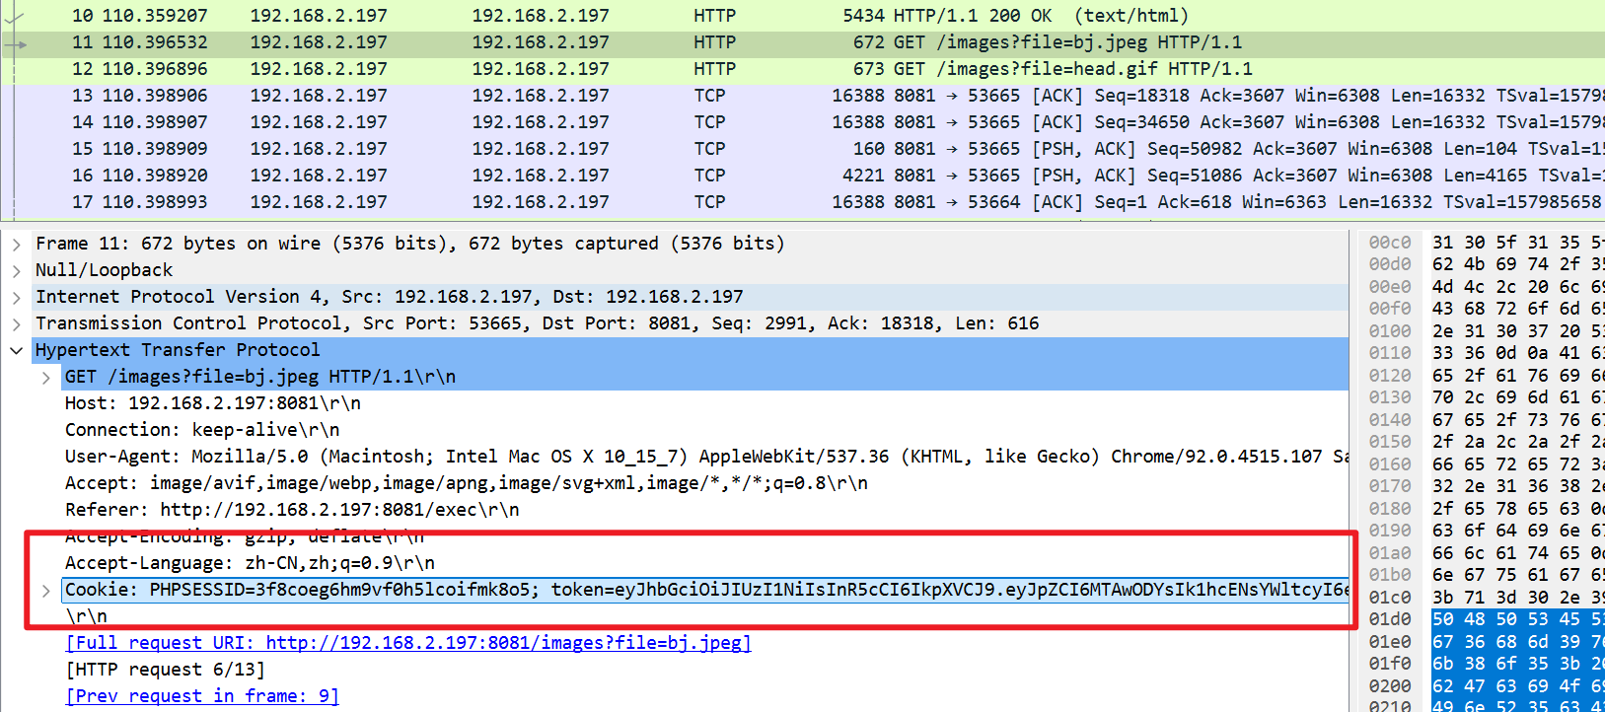Expand Internet Protocol Version 4 section

coord(16,297)
